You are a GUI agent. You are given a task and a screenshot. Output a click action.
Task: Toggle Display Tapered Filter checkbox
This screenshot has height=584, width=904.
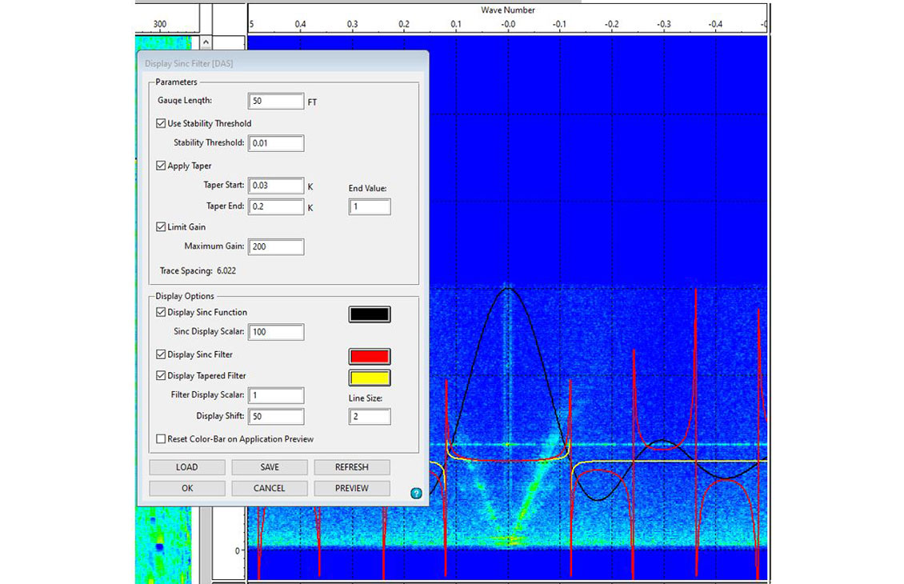(162, 375)
